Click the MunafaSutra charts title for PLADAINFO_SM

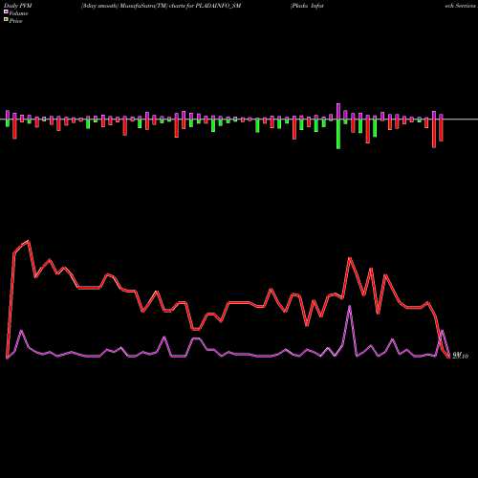[161, 6]
